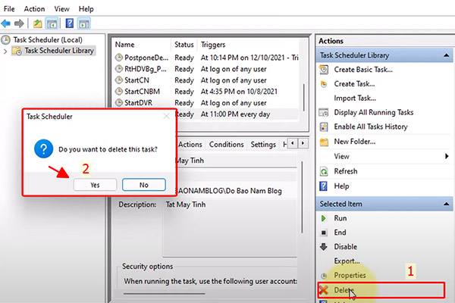This screenshot has width=455, height=303.
Task: Run the selected task
Action: tap(340, 218)
